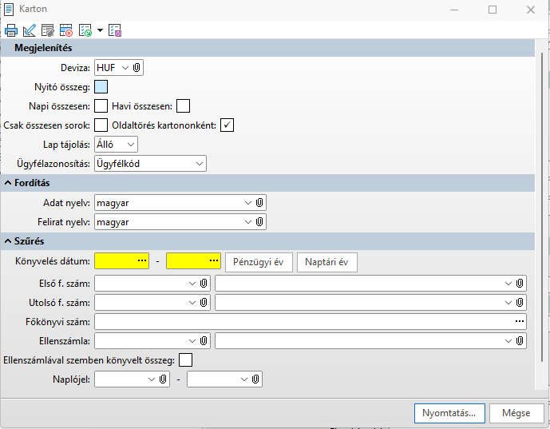Click the checklist icon with green arrow

(x=85, y=30)
